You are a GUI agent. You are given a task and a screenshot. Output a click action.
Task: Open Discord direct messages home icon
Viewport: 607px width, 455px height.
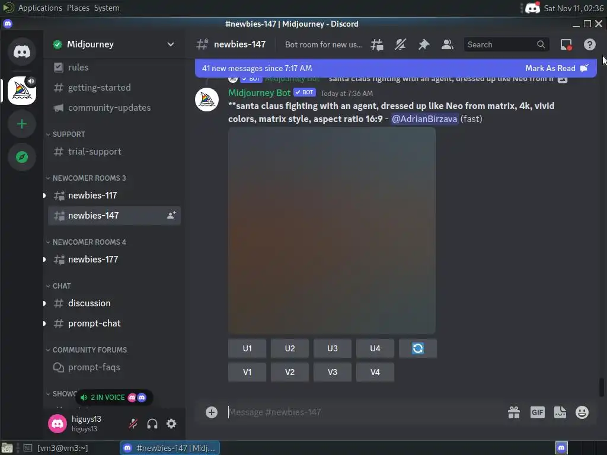[x=22, y=52]
